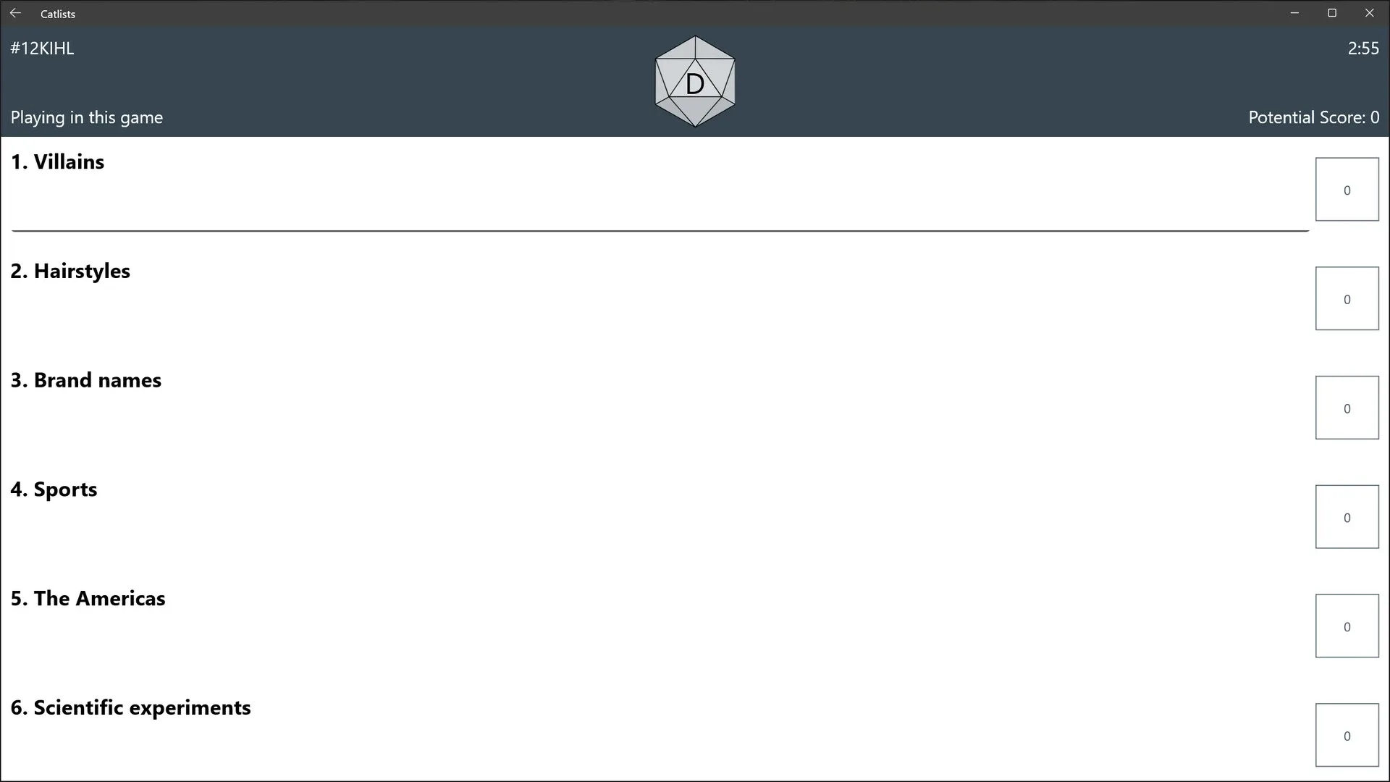Viewport: 1390px width, 782px height.
Task: Minimize the Catlists window
Action: 1294,13
